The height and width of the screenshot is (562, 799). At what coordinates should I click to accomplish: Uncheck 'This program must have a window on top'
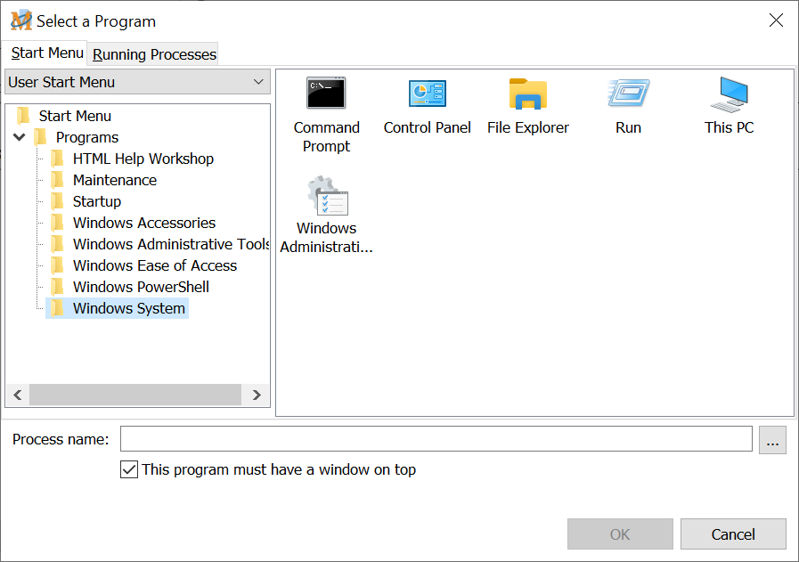129,469
